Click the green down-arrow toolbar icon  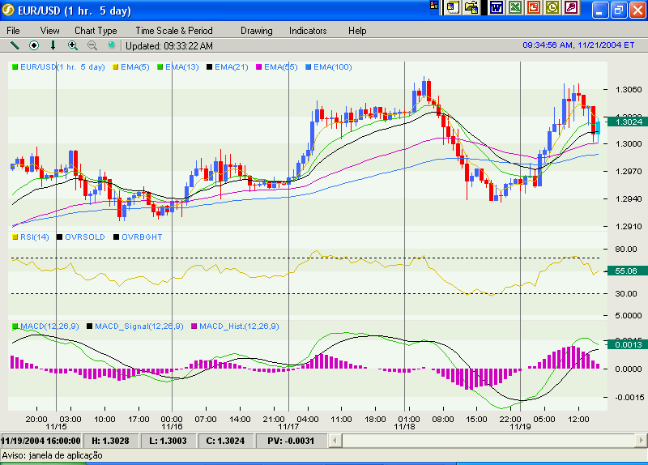point(53,45)
